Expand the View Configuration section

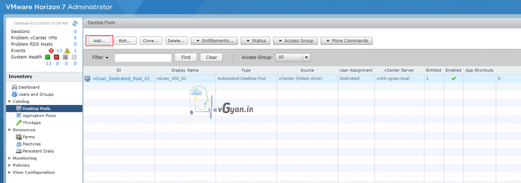pos(10,172)
